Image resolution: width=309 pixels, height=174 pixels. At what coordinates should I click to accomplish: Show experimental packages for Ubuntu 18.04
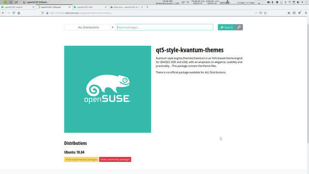tap(81, 159)
